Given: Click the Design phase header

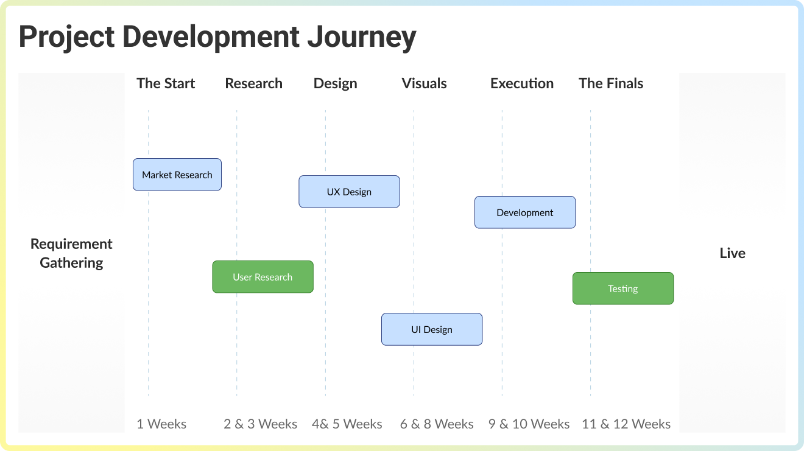Looking at the screenshot, I should click(x=335, y=83).
